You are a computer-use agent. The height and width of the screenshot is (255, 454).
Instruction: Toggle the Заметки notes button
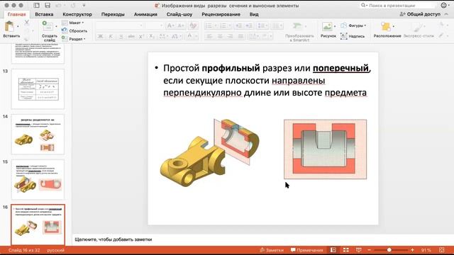coord(272,250)
